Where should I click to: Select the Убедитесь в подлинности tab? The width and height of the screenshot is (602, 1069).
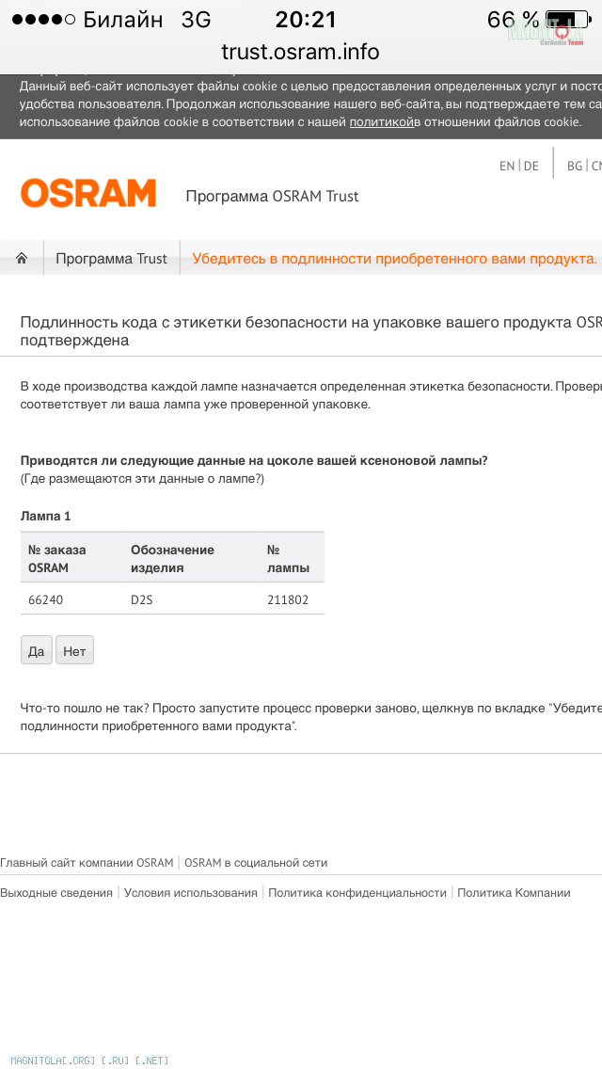pos(395,259)
